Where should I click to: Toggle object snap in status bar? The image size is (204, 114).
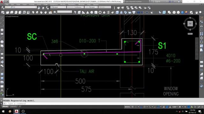coord(158,107)
